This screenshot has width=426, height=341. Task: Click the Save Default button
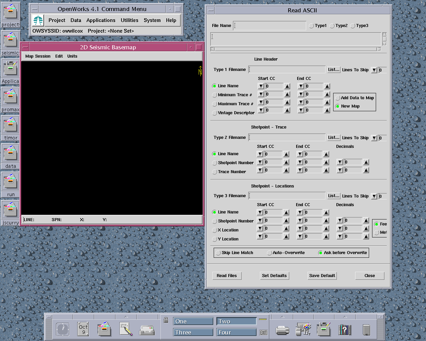pyautogui.click(x=322, y=276)
